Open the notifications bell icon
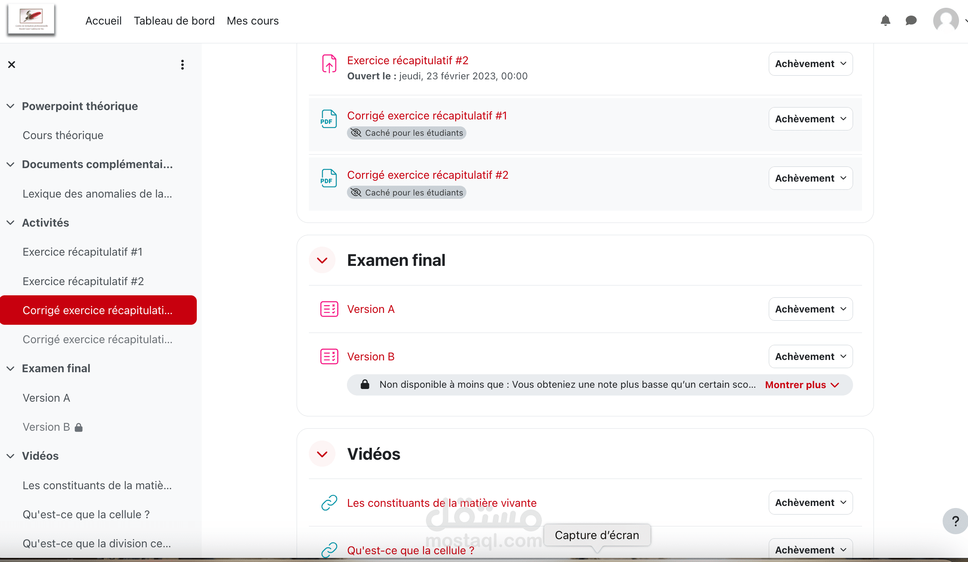The width and height of the screenshot is (968, 562). point(885,20)
